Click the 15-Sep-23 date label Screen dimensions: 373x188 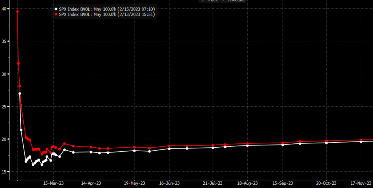282,183
